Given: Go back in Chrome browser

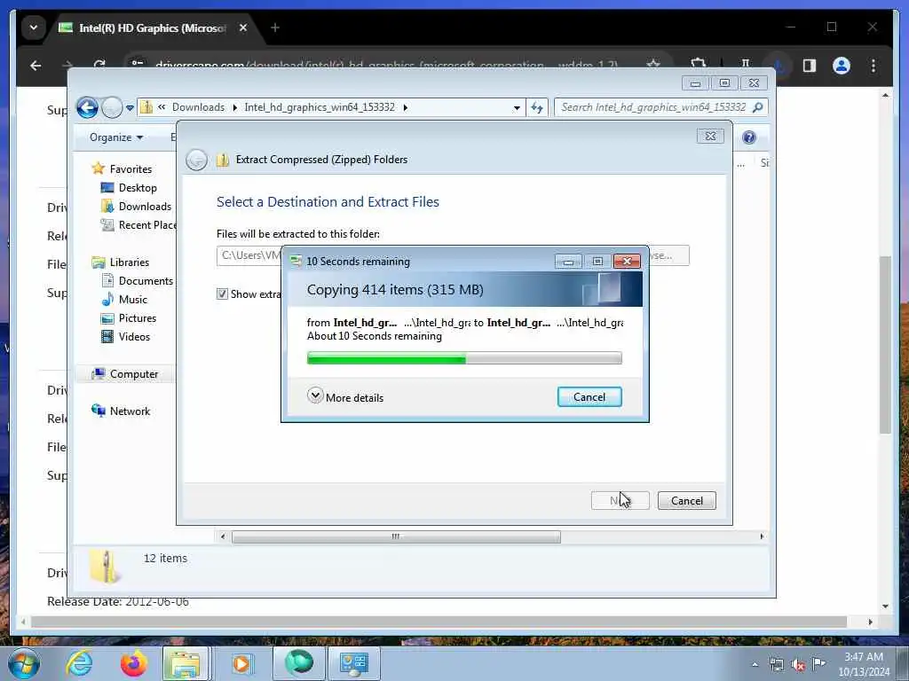Looking at the screenshot, I should tap(36, 66).
